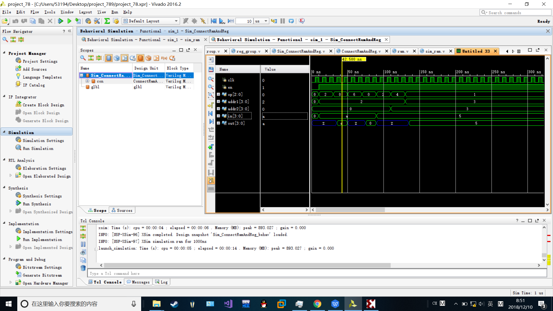
Task: Go to the previous transition icon
Action: pyautogui.click(x=211, y=130)
